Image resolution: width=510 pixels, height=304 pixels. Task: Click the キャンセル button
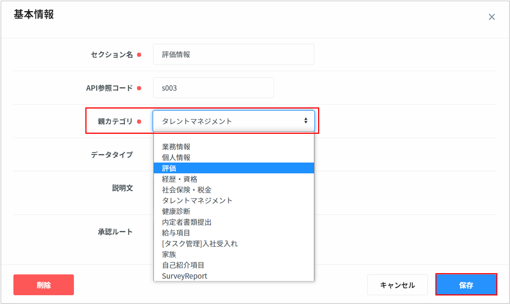point(397,285)
